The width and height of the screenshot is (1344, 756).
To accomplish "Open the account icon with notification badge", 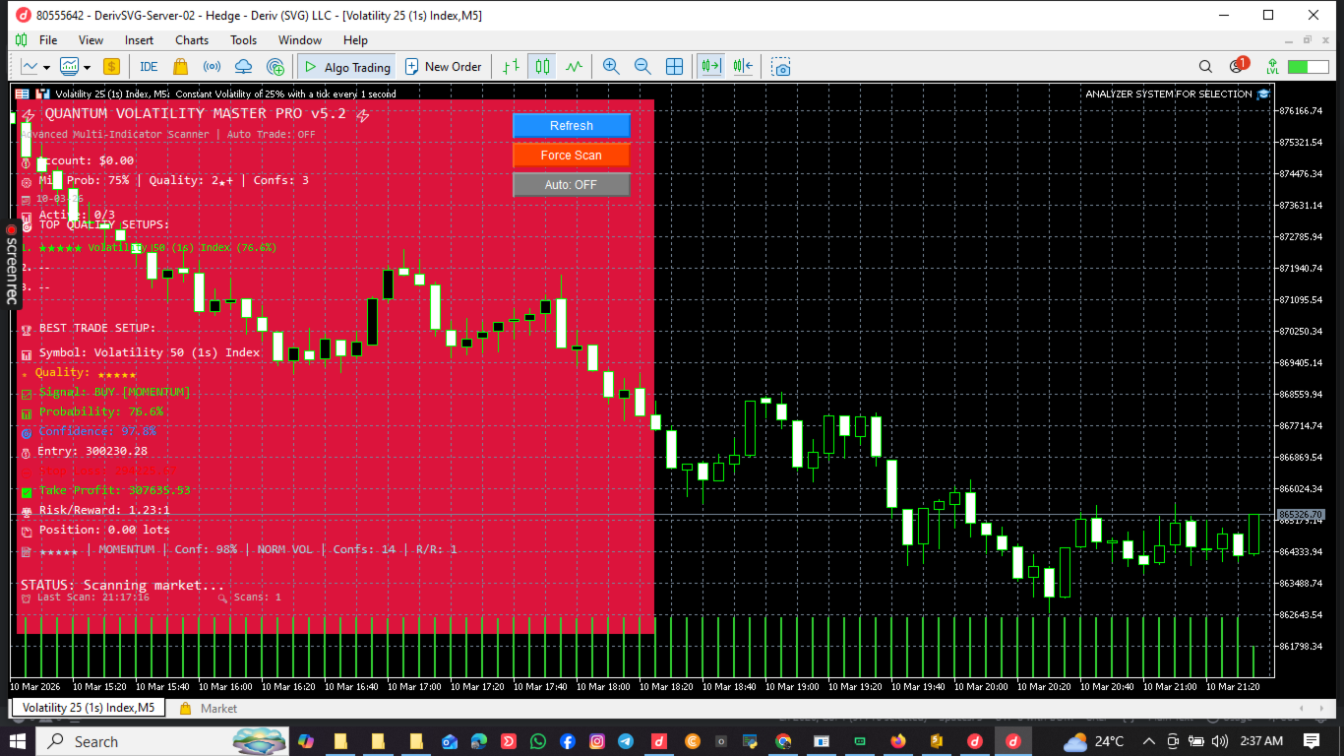I will [1238, 66].
